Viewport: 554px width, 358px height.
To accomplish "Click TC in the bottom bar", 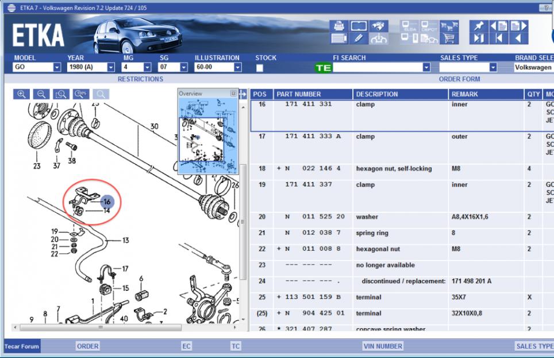I will click(x=236, y=347).
